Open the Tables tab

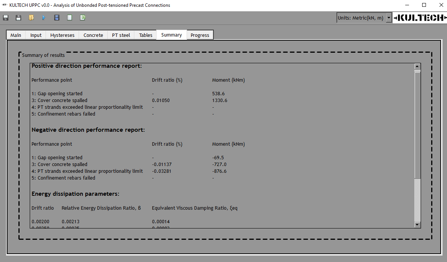click(x=146, y=35)
